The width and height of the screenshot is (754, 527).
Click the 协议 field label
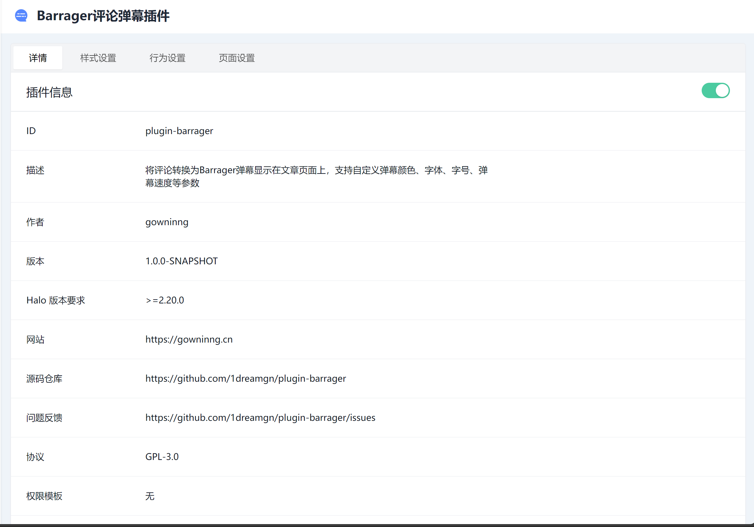coord(35,457)
